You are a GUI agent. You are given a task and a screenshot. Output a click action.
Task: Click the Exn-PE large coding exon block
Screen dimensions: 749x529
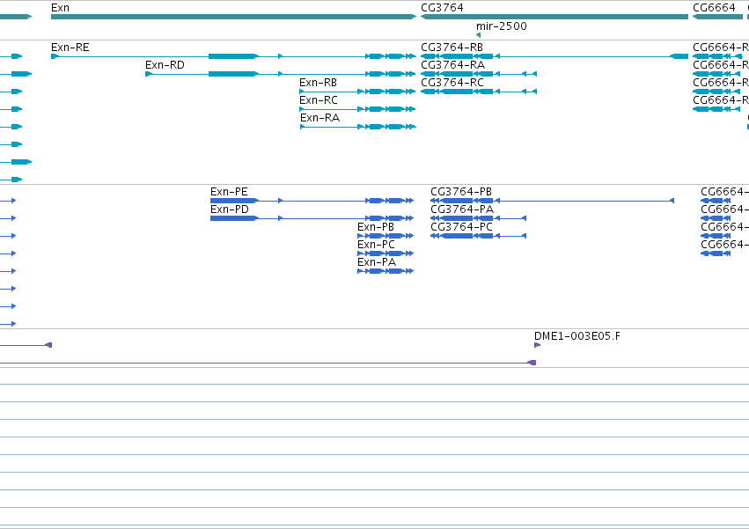pos(234,201)
